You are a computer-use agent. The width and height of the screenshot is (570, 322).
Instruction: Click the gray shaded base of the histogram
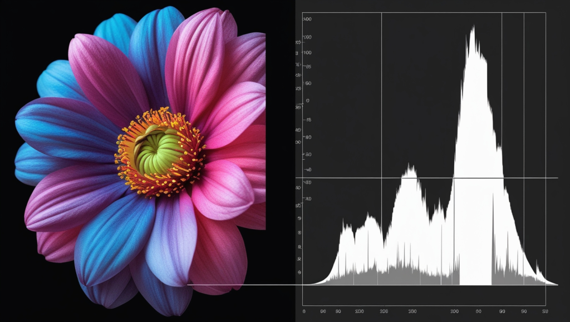pyautogui.click(x=390, y=276)
